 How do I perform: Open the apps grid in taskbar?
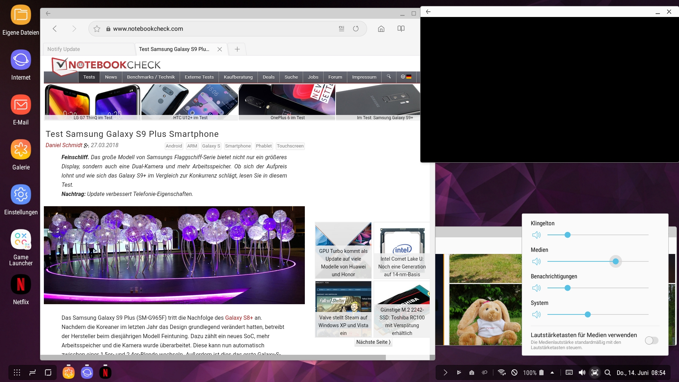[17, 372]
